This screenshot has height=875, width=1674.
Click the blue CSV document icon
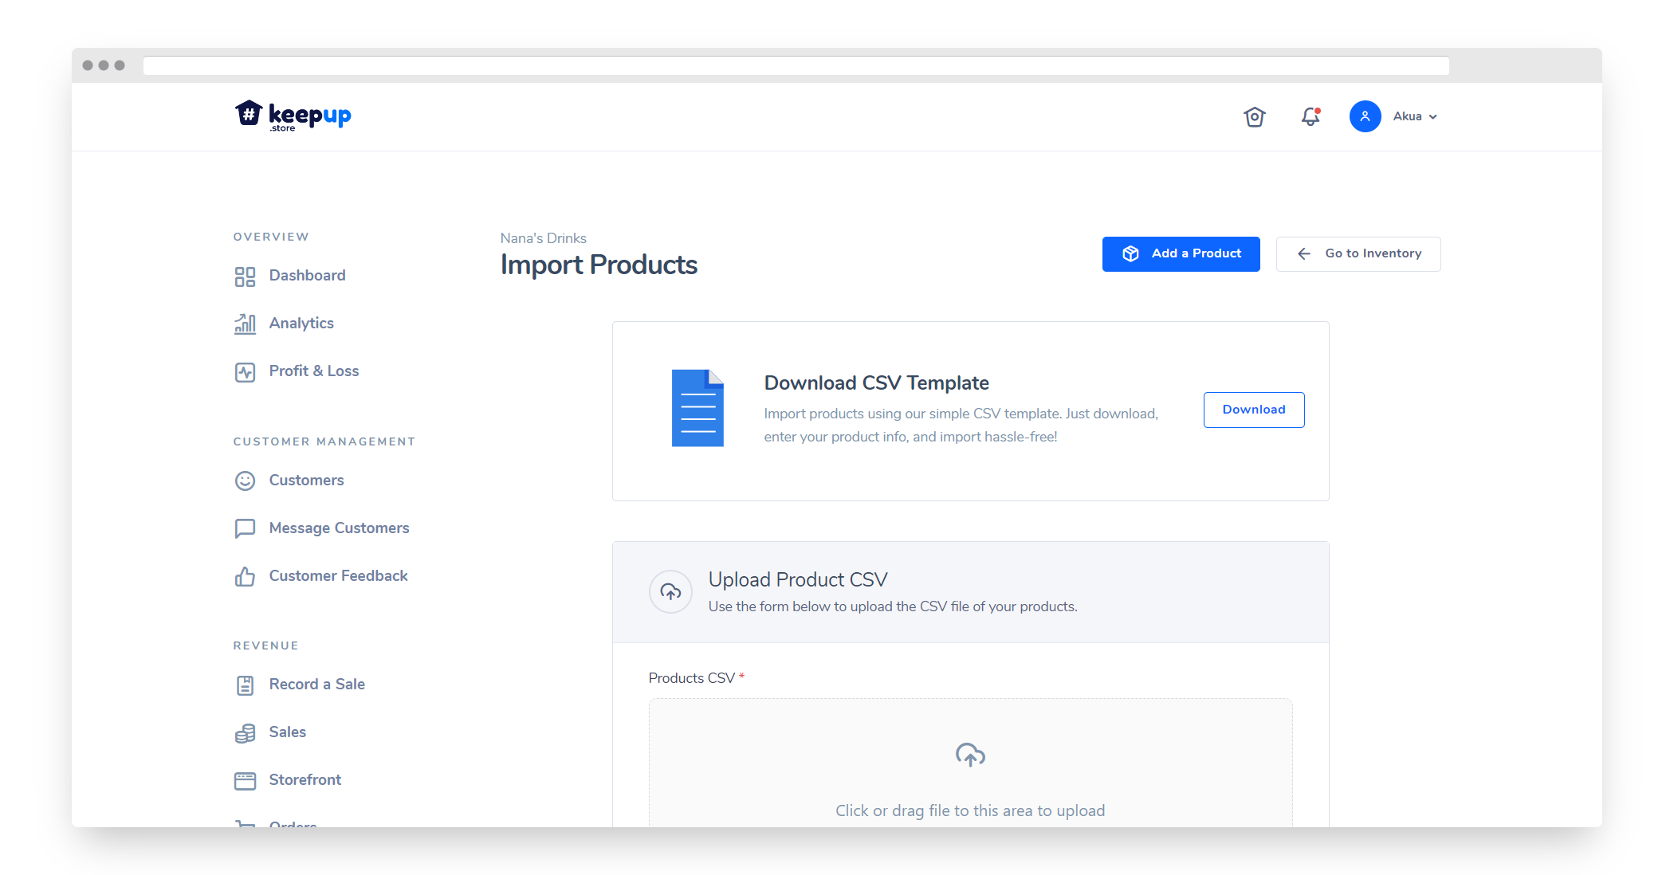coord(697,408)
